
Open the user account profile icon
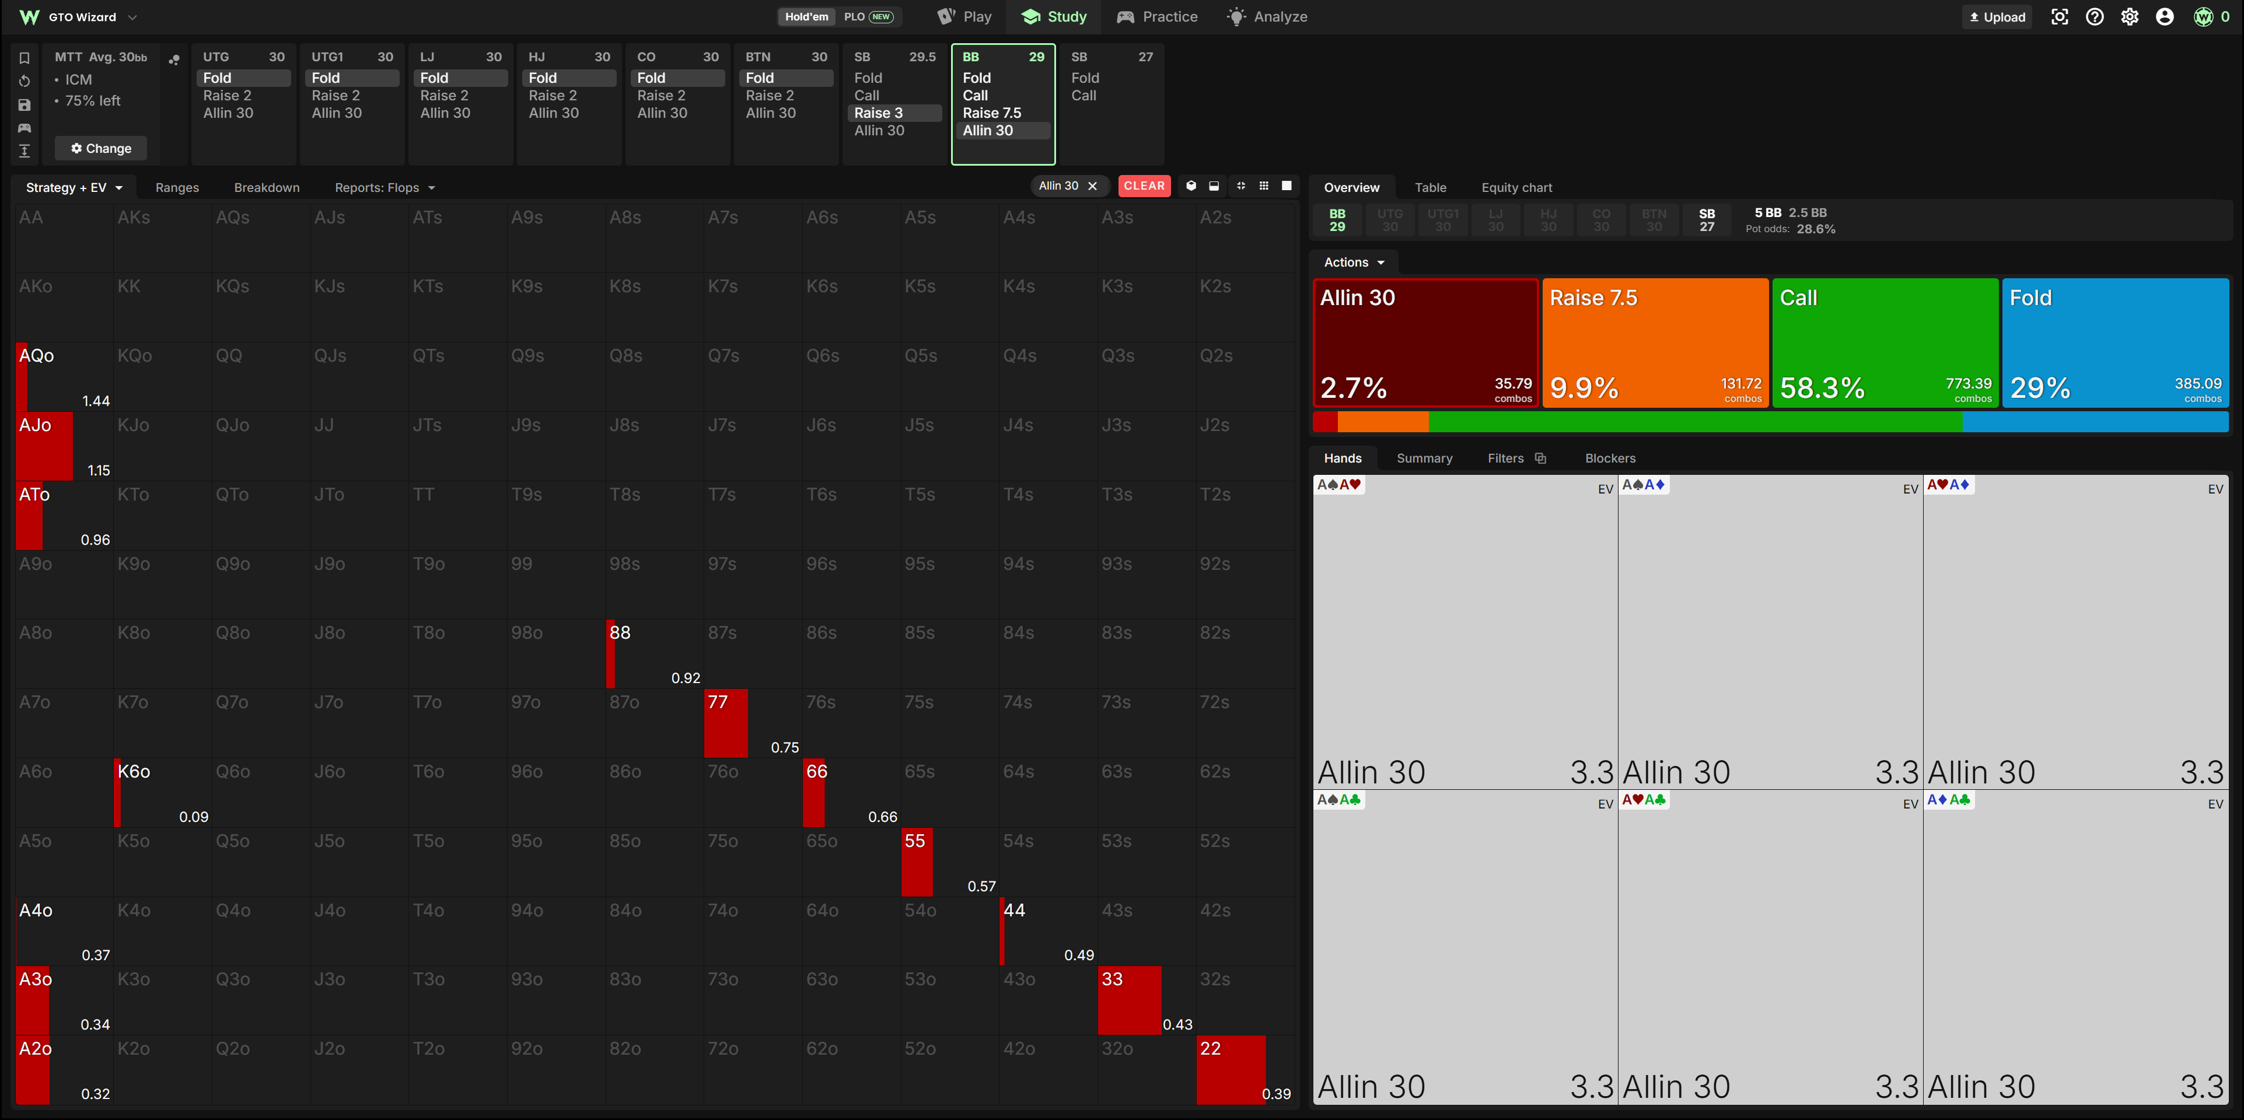[x=2164, y=16]
